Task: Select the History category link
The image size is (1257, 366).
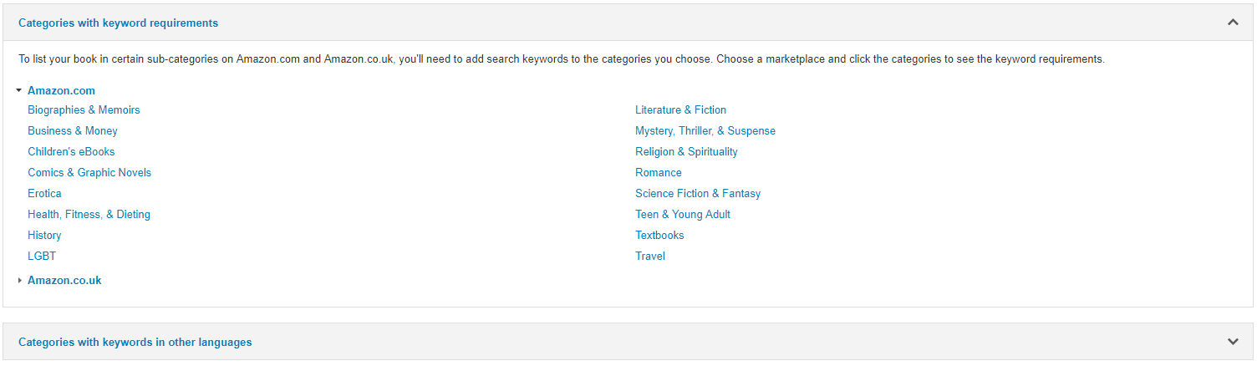Action: (x=44, y=236)
